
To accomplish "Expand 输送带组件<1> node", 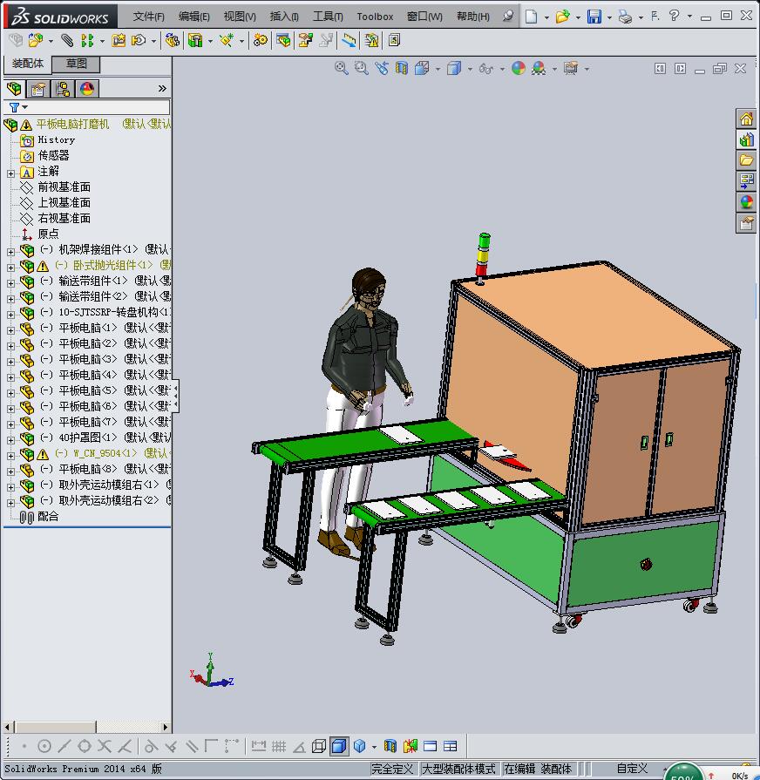I will 11,283.
